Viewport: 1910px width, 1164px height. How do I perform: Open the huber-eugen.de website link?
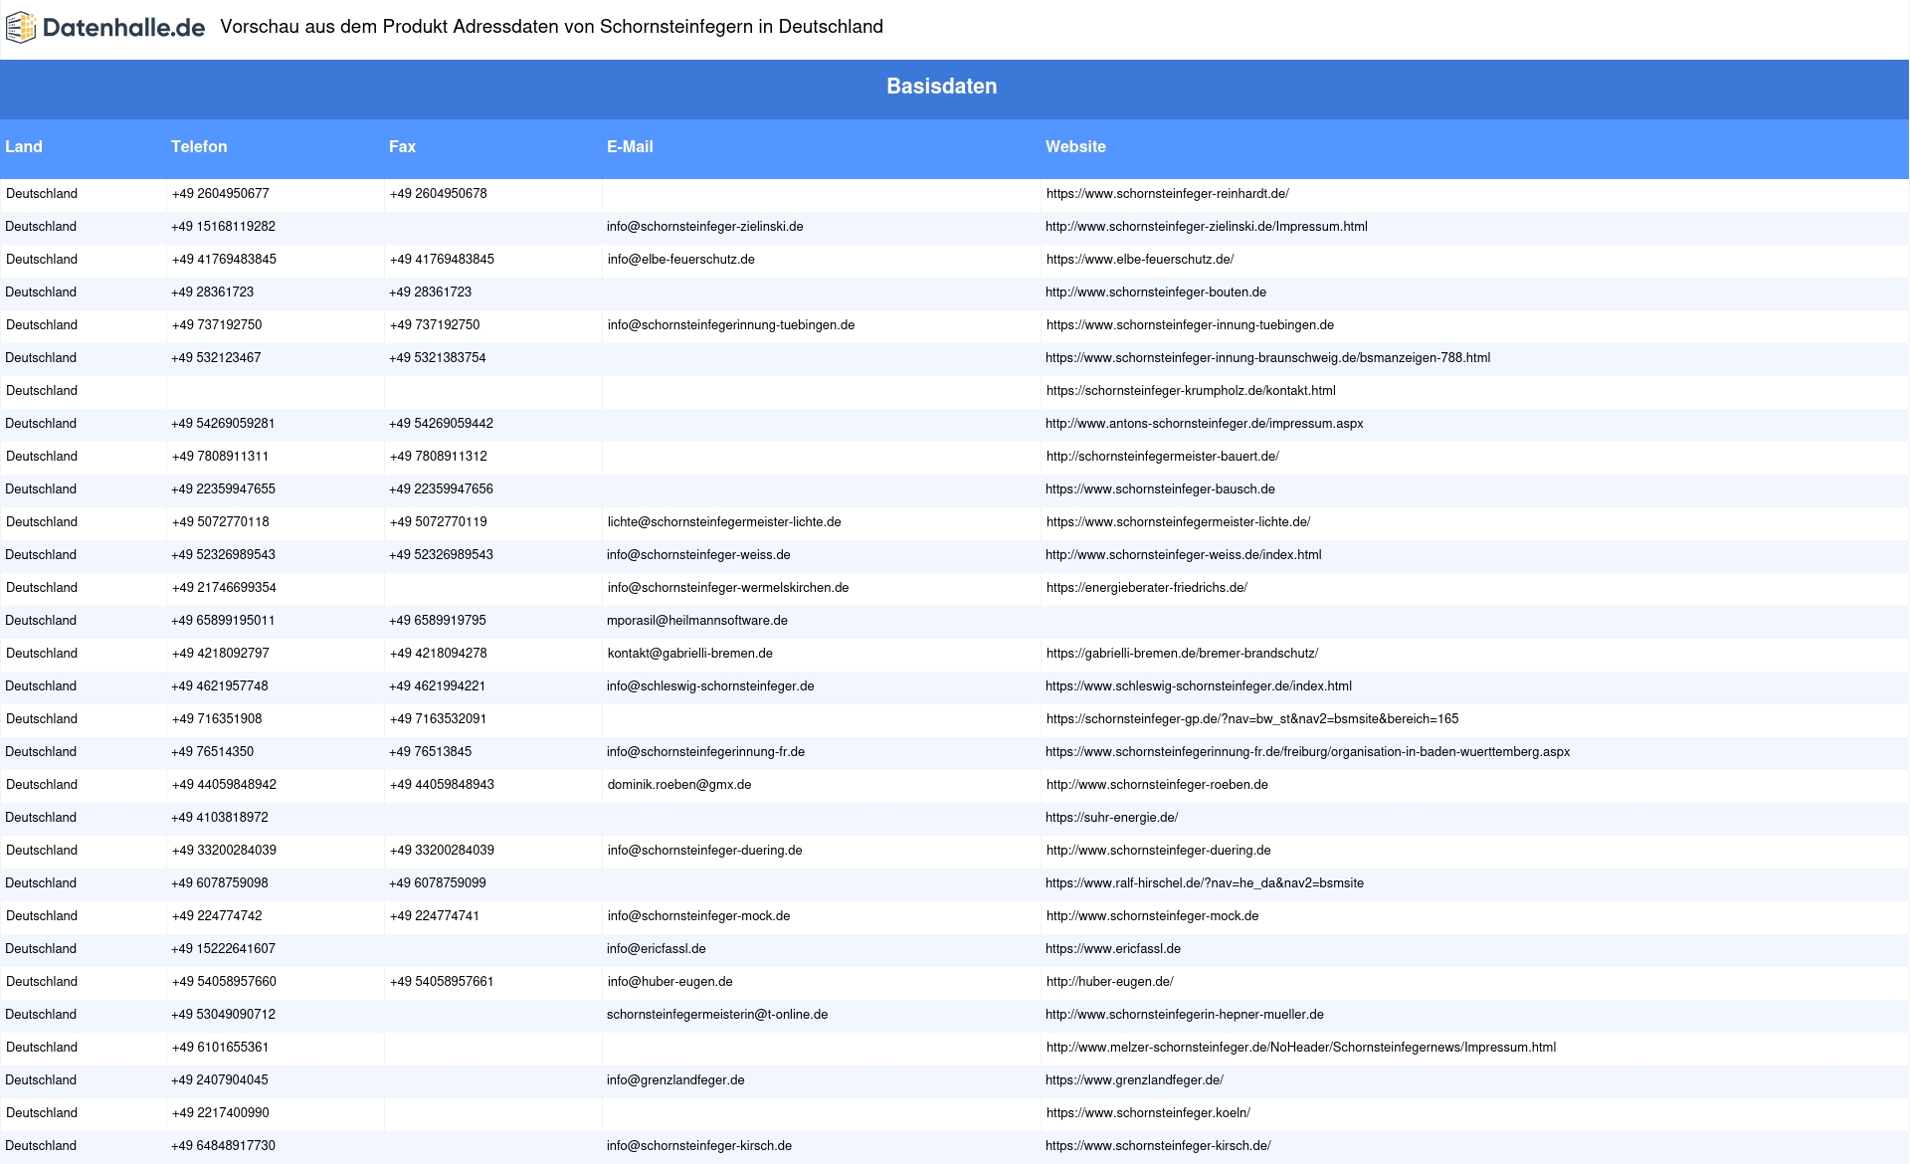(x=1110, y=982)
